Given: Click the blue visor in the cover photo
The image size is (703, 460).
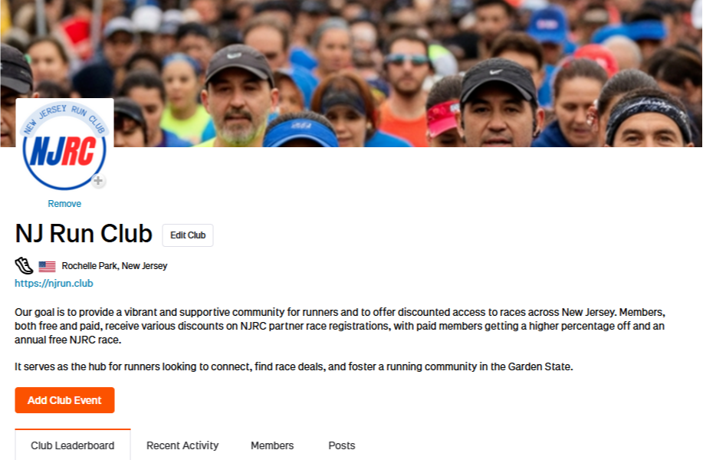Looking at the screenshot, I should tap(300, 131).
